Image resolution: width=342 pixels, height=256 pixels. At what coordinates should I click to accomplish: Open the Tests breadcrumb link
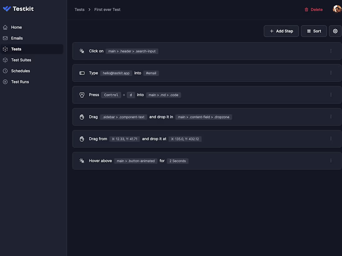coord(79,9)
